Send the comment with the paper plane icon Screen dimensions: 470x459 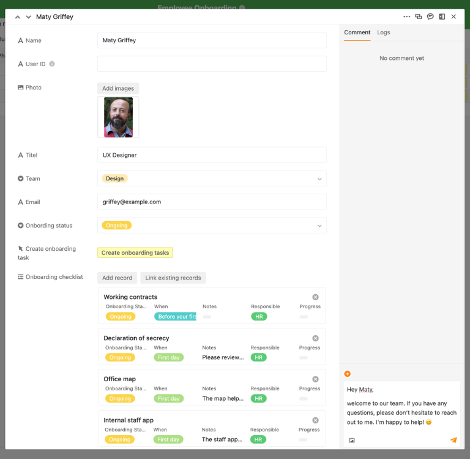[x=453, y=440]
